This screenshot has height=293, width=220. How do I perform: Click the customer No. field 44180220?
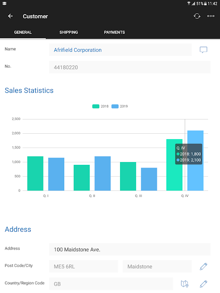130,67
